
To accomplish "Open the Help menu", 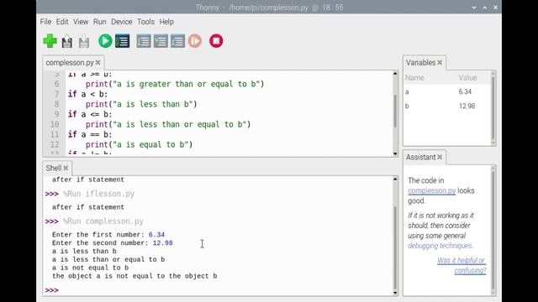I will (166, 22).
